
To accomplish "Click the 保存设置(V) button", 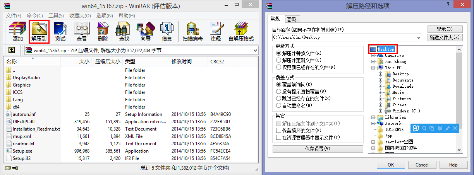I will tap(318, 149).
